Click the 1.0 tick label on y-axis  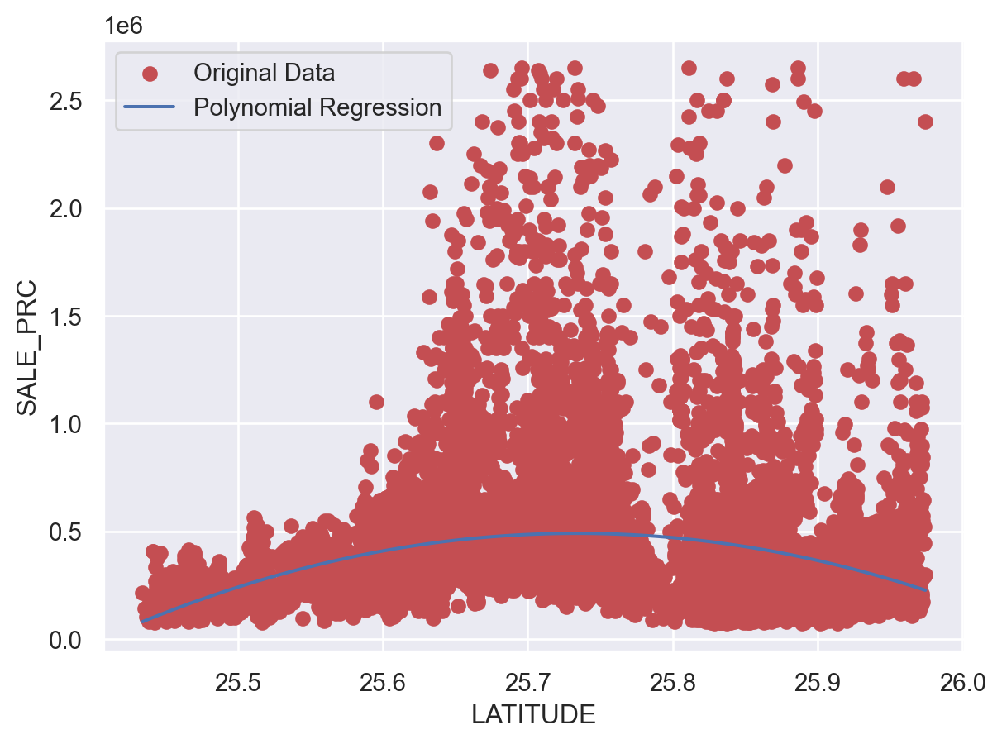pyautogui.click(x=76, y=425)
